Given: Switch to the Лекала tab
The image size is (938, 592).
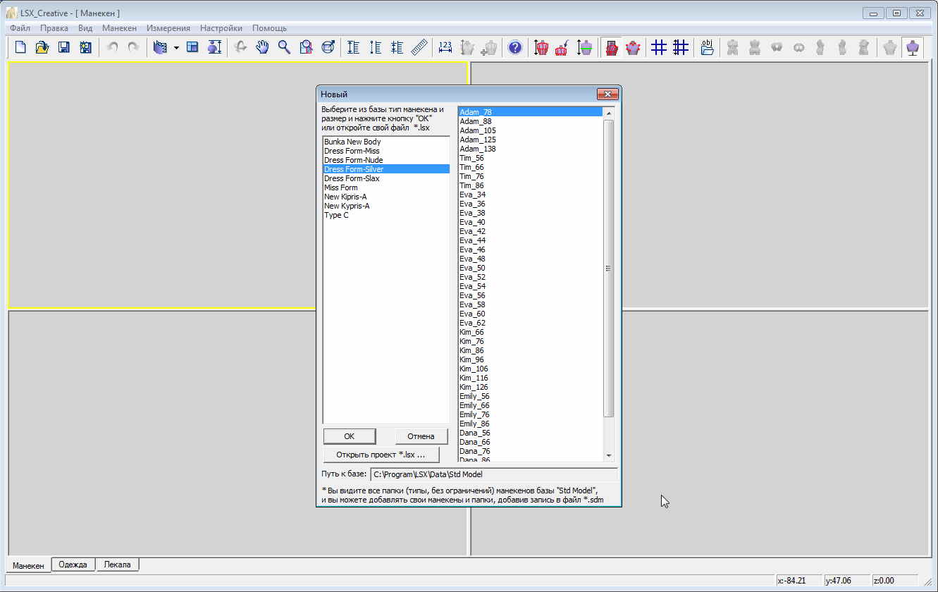Looking at the screenshot, I should 118,565.
